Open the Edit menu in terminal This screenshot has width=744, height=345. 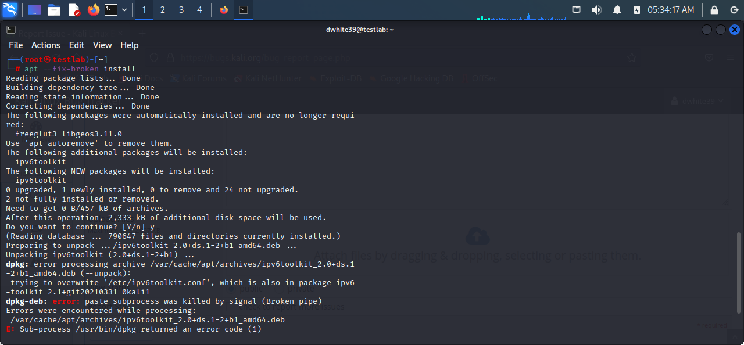point(77,45)
